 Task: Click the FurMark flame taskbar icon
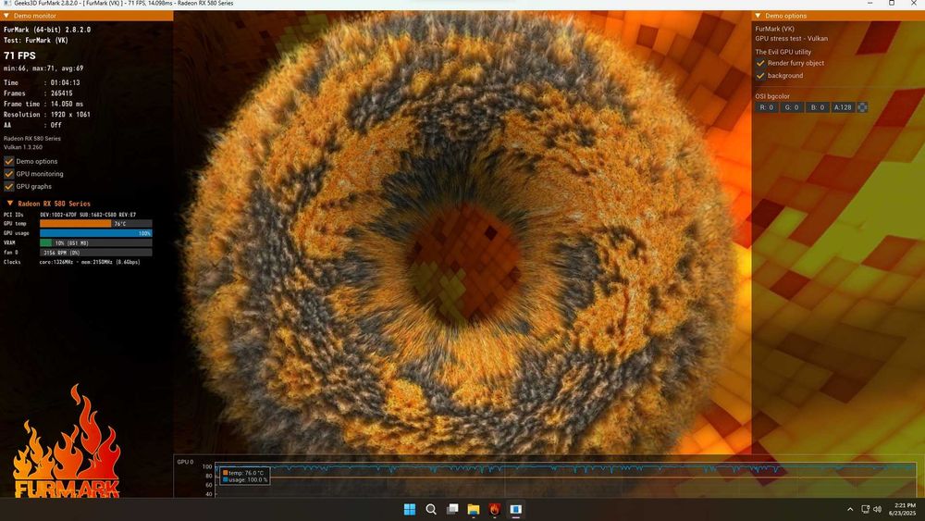pyautogui.click(x=495, y=509)
